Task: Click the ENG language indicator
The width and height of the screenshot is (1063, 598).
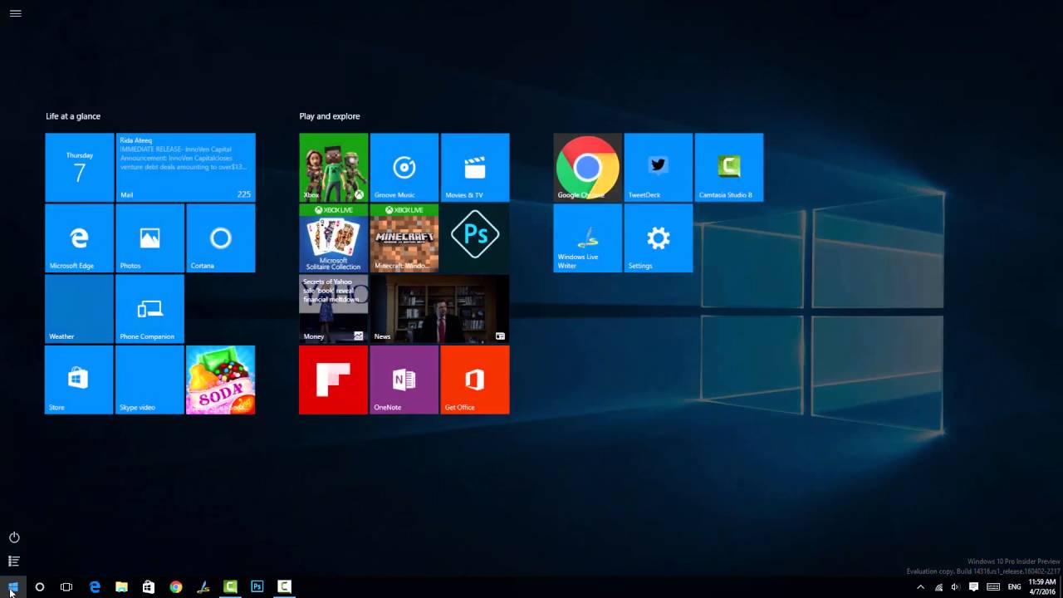Action: (x=1015, y=587)
